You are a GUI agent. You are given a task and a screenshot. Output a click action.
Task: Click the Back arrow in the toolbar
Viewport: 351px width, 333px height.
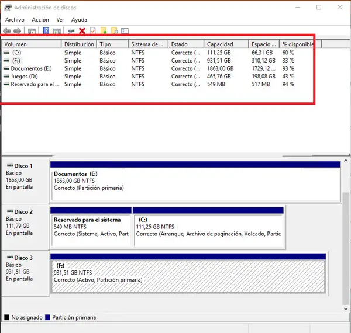coord(7,30)
